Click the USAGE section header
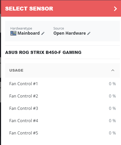This screenshot has width=121, height=145. (x=63, y=70)
